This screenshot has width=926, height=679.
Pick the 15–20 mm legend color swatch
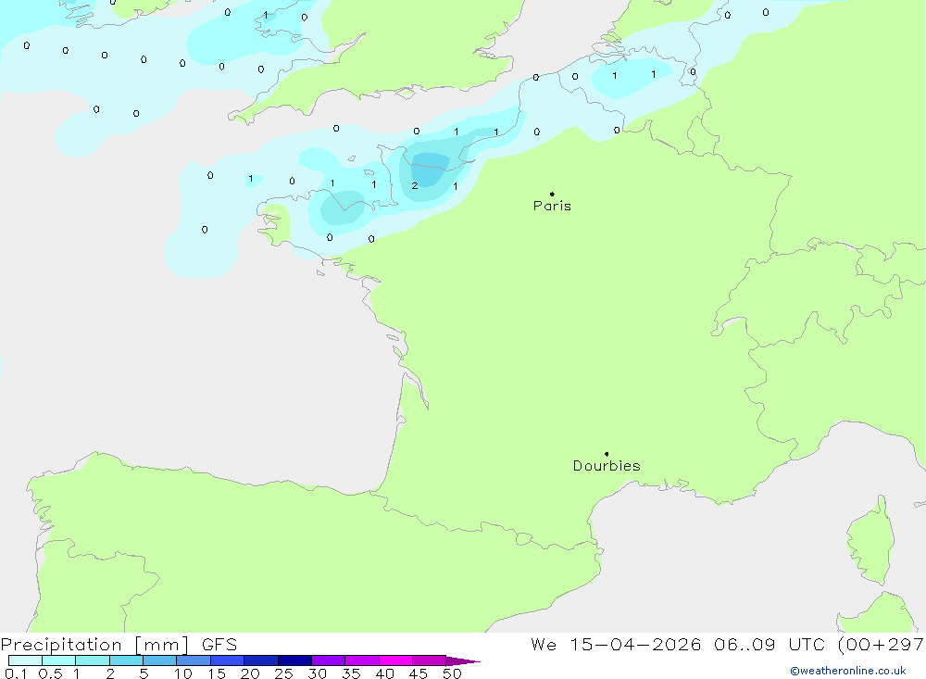click(228, 660)
